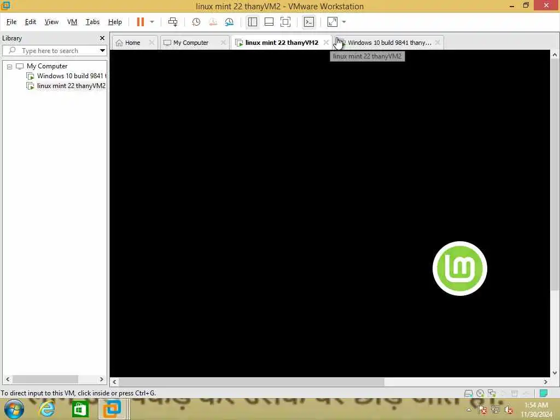
Task: Close the Windows 10 build 9841 tab
Action: (x=437, y=43)
